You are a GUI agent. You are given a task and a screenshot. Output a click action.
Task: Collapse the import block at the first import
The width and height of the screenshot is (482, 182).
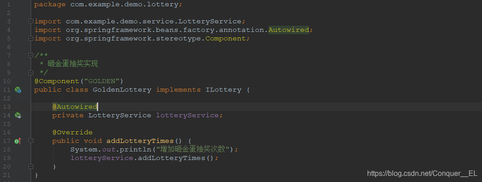(31, 21)
